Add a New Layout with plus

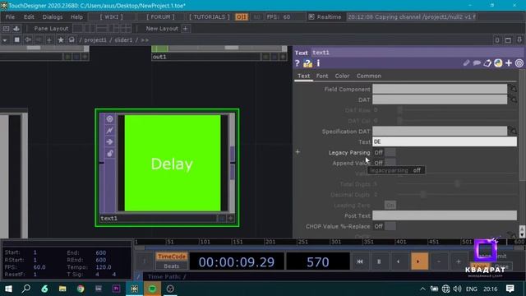coord(185,29)
